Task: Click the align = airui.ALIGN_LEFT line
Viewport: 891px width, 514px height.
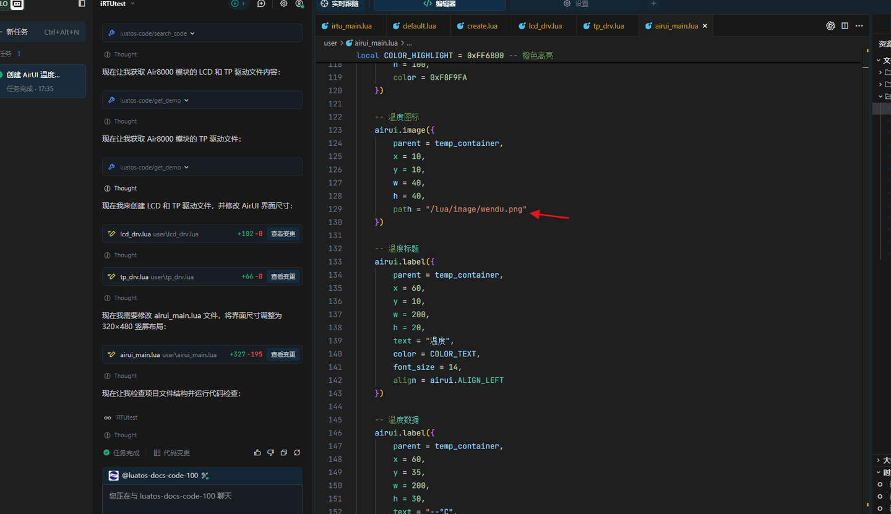Action: pos(448,380)
